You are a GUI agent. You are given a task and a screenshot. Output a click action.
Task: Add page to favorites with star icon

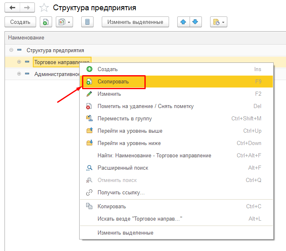pos(44,8)
